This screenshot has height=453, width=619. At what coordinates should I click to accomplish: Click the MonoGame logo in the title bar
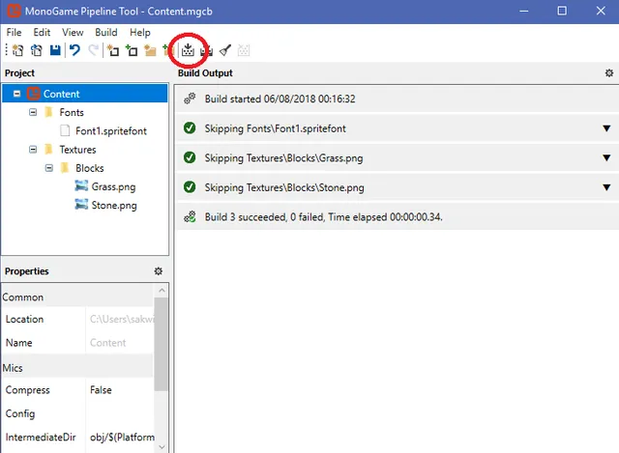pos(14,11)
